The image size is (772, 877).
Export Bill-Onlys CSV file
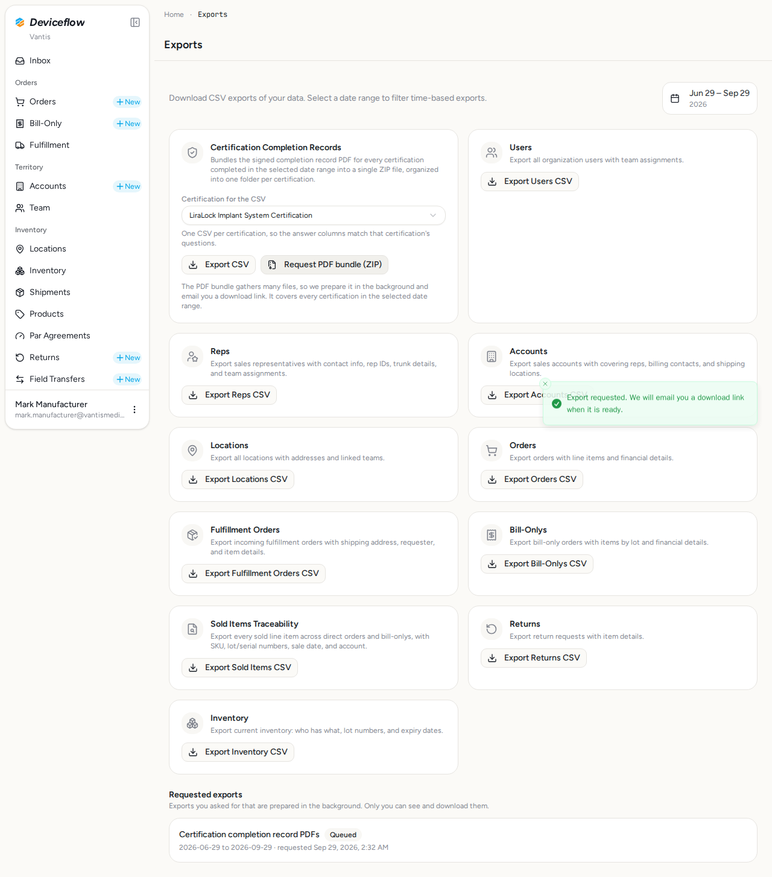(x=537, y=564)
